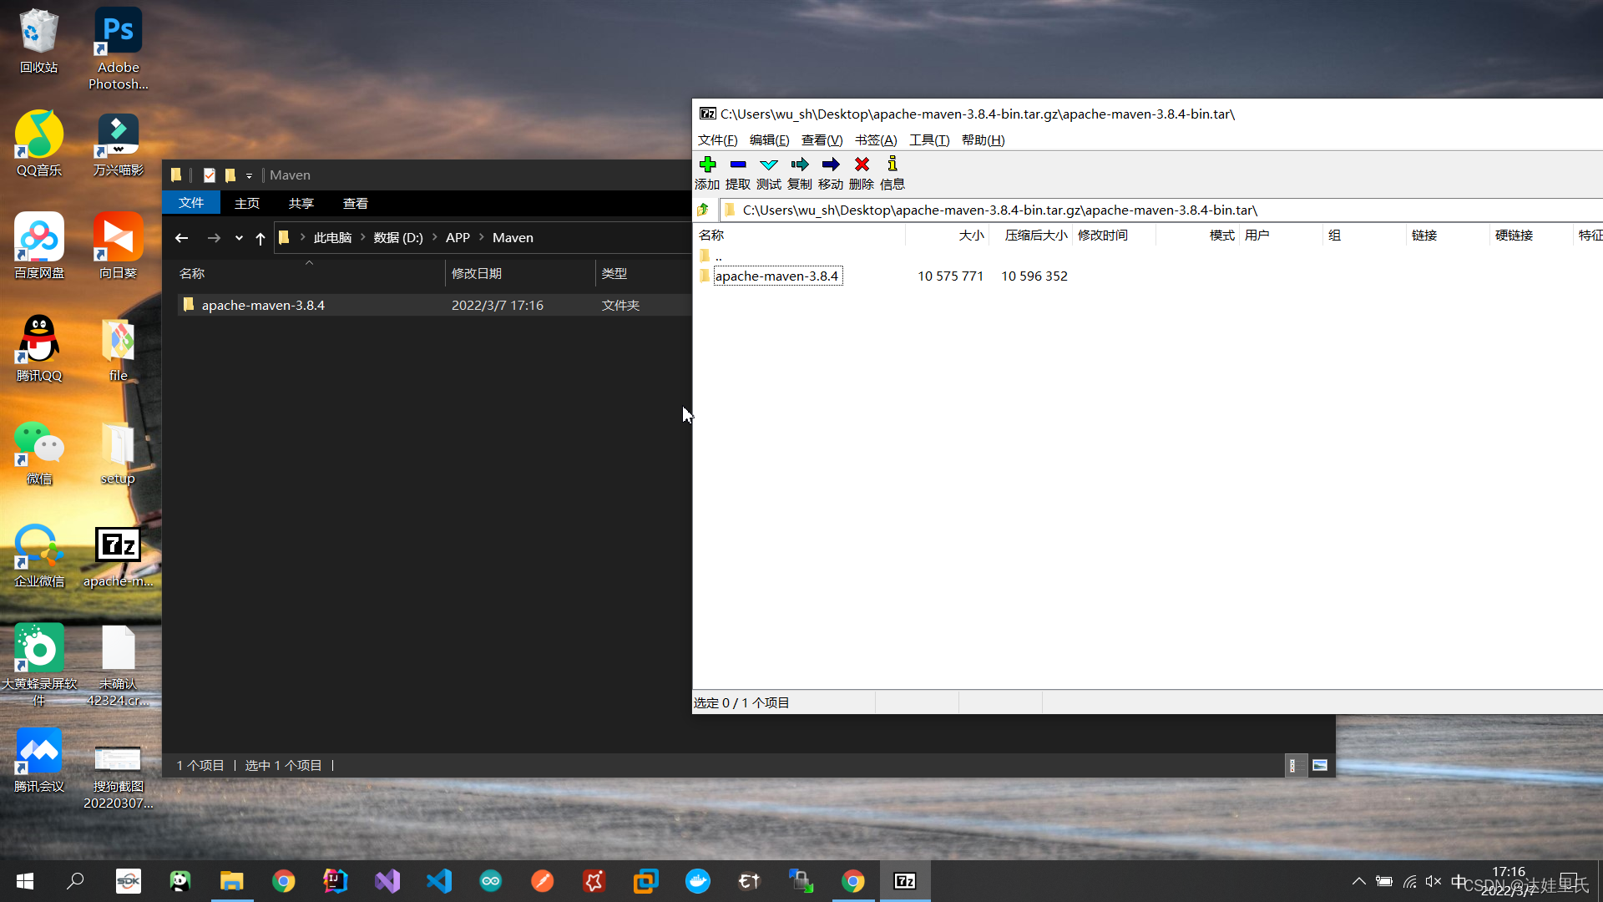Click the 7-Zip up-folder arrow icon

click(704, 210)
